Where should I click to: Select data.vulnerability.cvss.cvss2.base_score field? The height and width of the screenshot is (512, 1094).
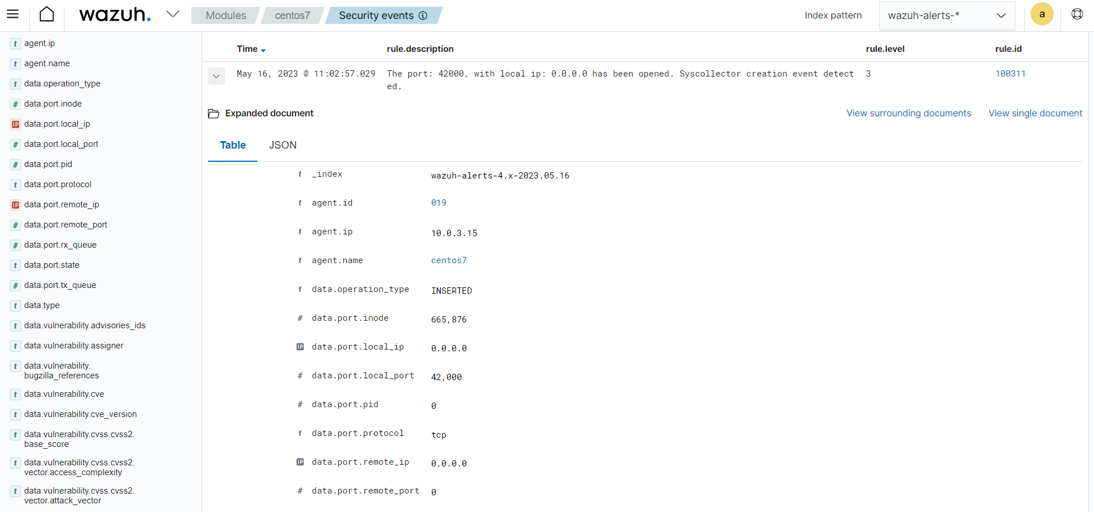click(80, 439)
